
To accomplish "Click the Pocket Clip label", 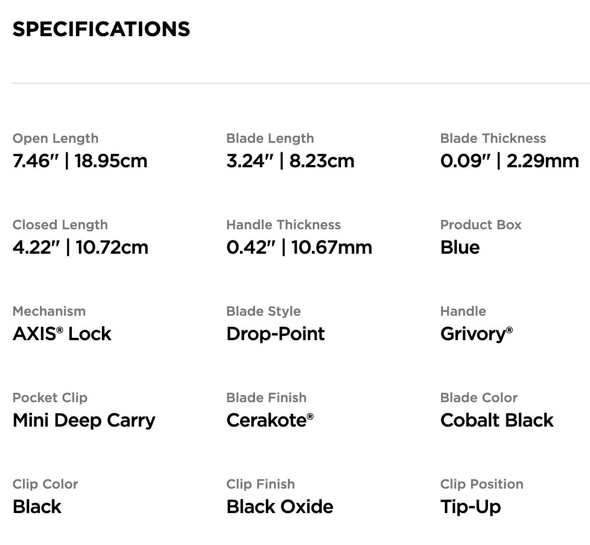I will [x=50, y=398].
